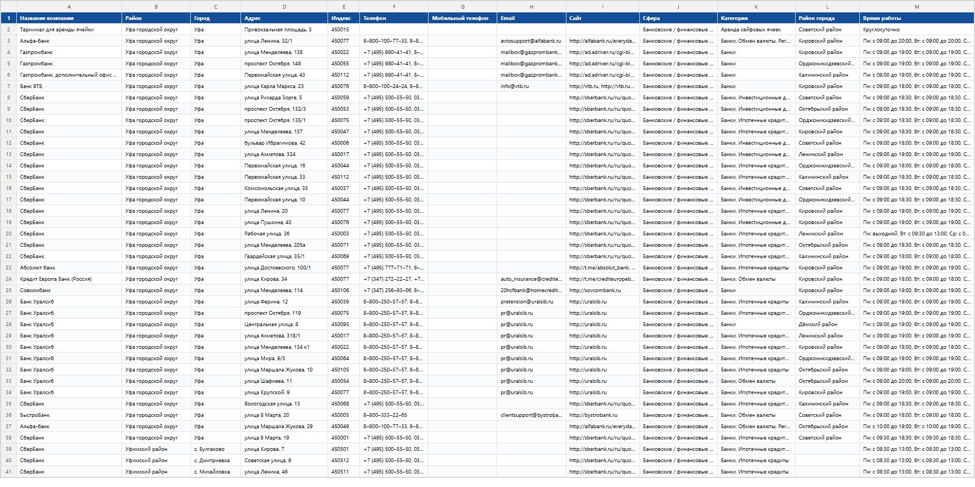Select the 'БыстроБанк' company cell
The image size is (975, 487).
(x=69, y=415)
